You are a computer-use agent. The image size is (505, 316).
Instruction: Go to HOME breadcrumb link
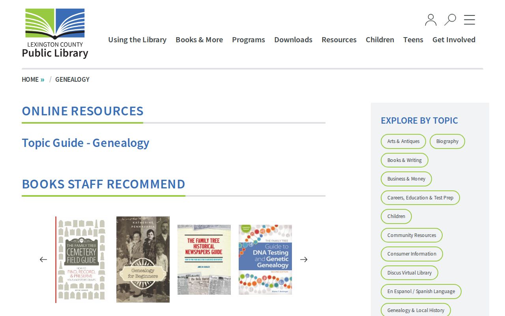coord(30,79)
